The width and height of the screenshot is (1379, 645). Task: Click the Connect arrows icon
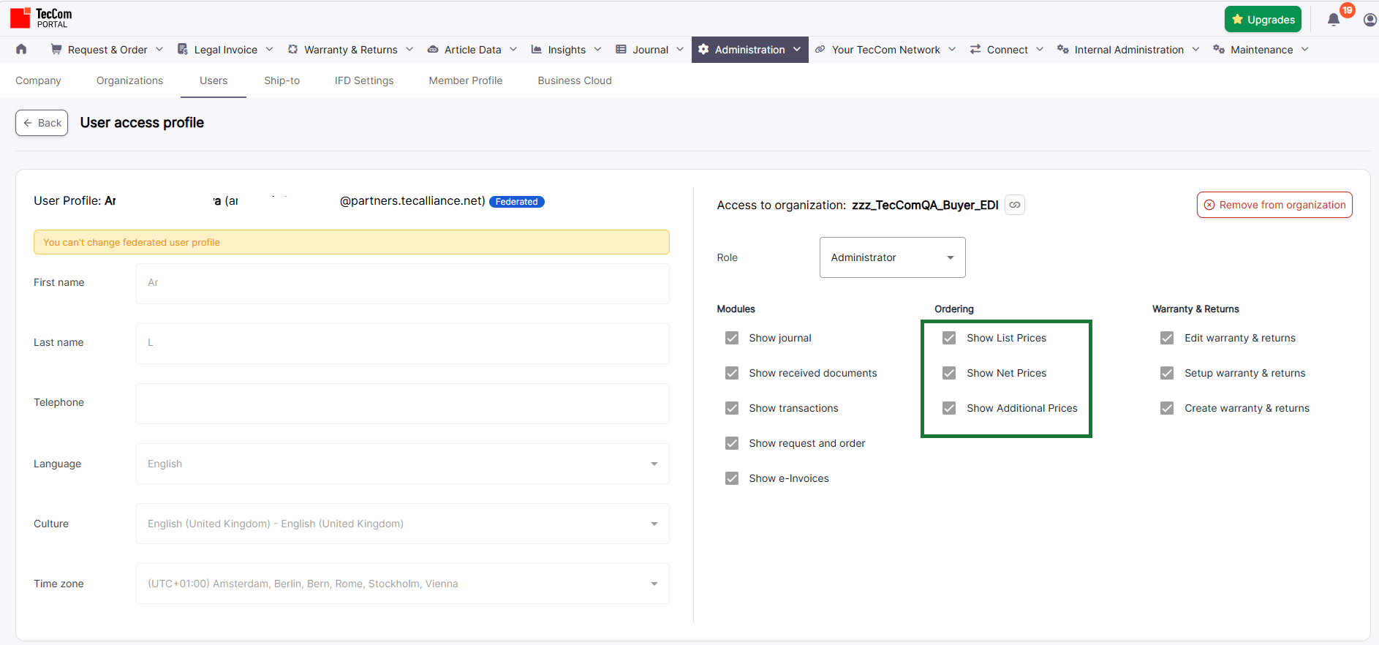pyautogui.click(x=975, y=49)
